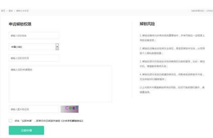Click risk item 4 about MIUI upgrades
Image resolution: width=213 pixels, height=138 pixels.
pyautogui.click(x=172, y=77)
